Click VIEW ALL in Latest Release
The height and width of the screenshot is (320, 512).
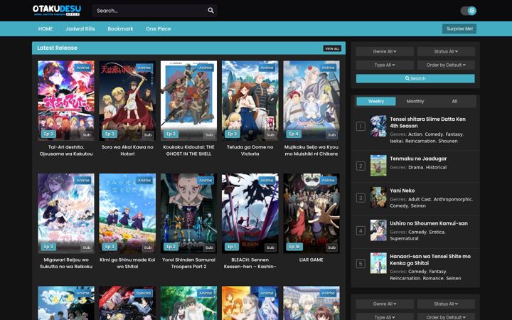(332, 48)
